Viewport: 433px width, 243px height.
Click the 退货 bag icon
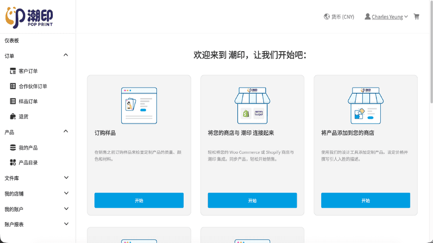point(13,116)
